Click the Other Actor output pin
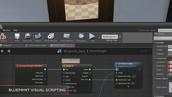172x97 pixels. pos(45,73)
